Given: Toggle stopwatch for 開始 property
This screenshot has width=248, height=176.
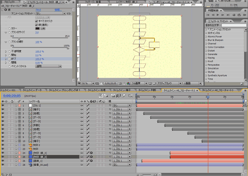Looking at the screenshot, I should pos(9,55).
